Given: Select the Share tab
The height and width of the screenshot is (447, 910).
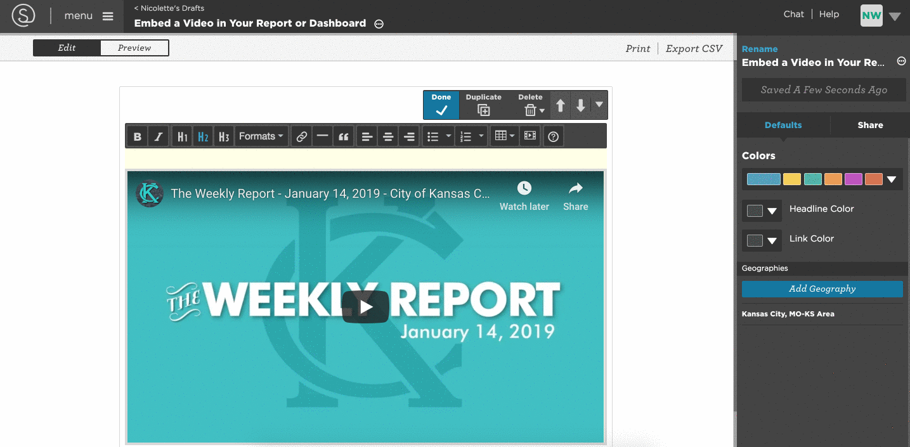Looking at the screenshot, I should (x=870, y=125).
